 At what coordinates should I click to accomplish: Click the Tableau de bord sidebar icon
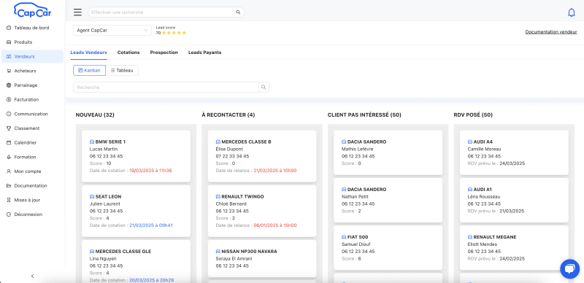(9, 28)
